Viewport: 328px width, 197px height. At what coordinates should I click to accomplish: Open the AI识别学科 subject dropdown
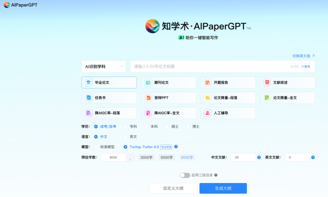[x=104, y=66]
